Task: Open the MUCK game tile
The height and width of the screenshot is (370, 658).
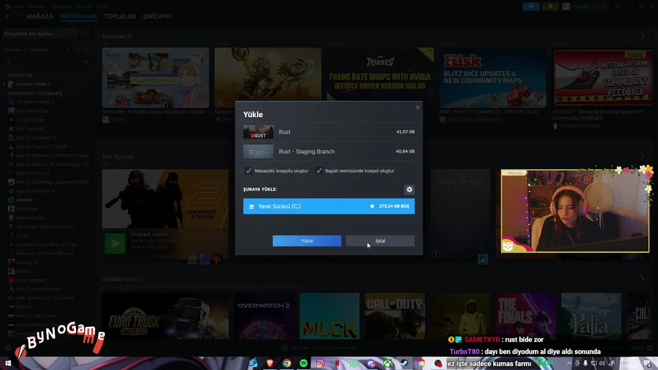Action: coord(330,316)
